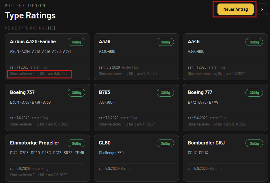Viewport: 270px width, 183px height.
Task: Click the Gültig badge on CL60
Action: point(165,143)
